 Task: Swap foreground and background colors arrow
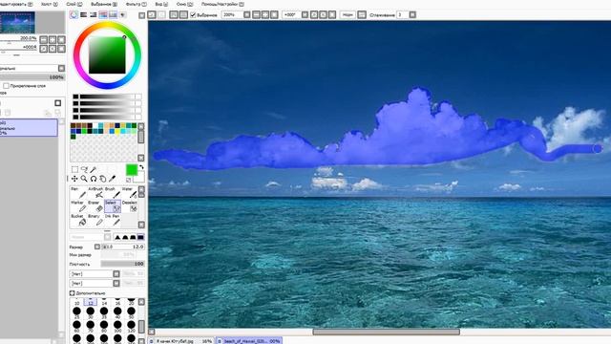tap(141, 167)
